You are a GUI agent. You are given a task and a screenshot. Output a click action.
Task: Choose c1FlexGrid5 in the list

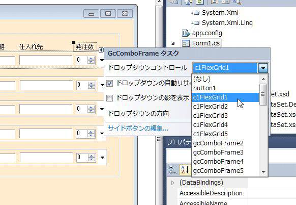tap(225, 134)
